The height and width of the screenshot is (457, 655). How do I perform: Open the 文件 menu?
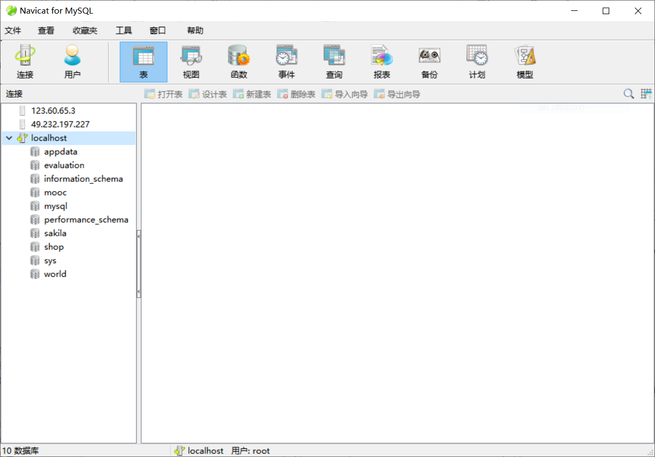13,30
